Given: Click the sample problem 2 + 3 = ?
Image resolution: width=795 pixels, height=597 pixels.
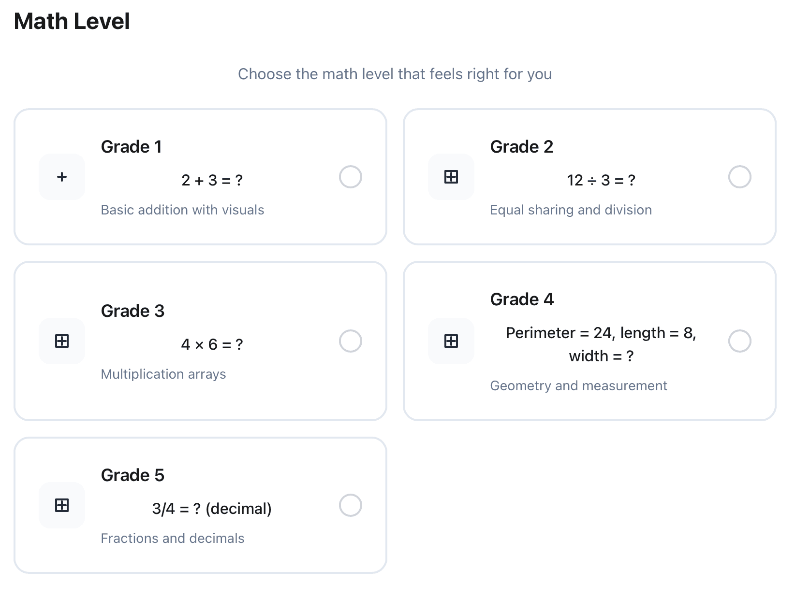Looking at the screenshot, I should (212, 180).
